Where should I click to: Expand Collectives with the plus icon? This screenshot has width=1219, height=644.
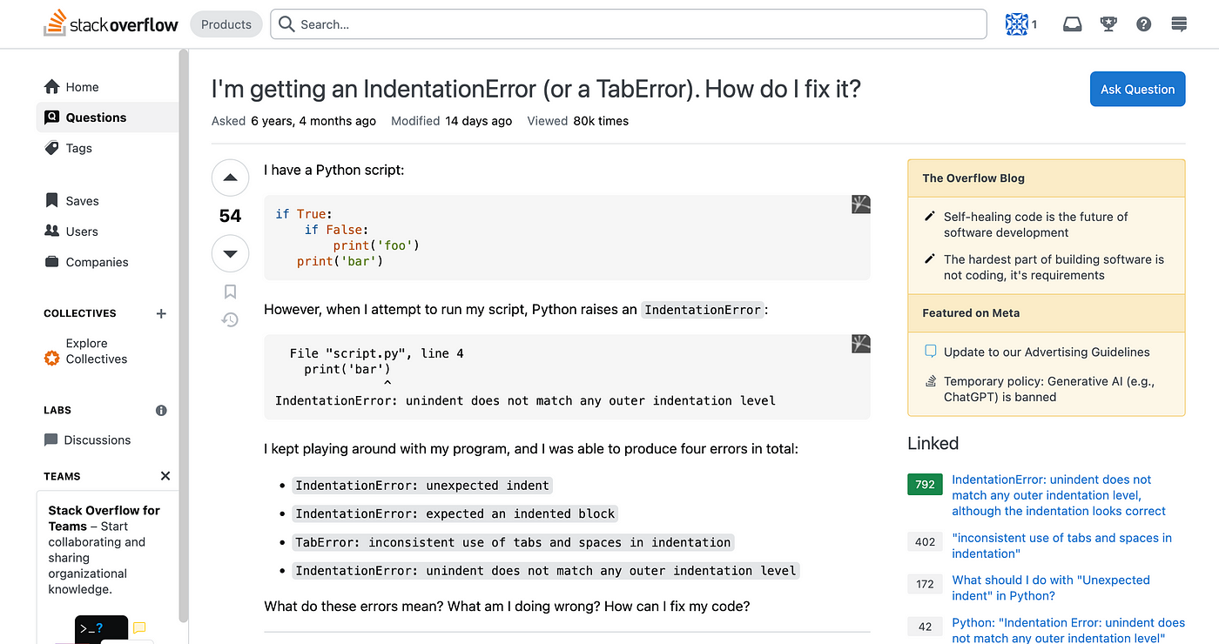[x=161, y=313]
